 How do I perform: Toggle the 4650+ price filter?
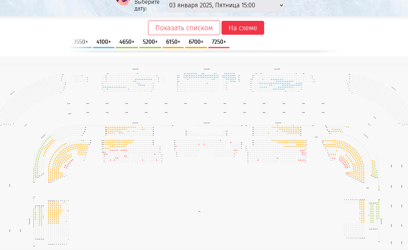127,42
